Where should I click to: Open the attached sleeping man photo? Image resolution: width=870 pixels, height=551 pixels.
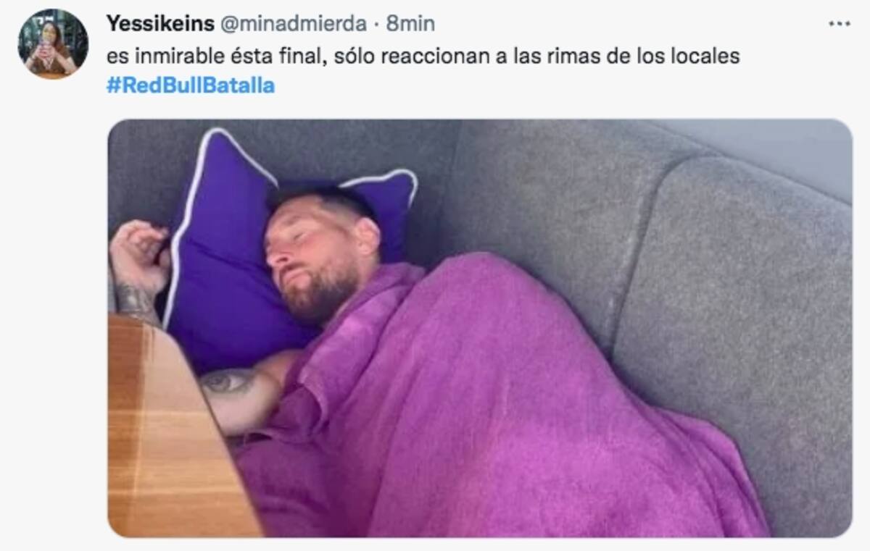(x=480, y=328)
